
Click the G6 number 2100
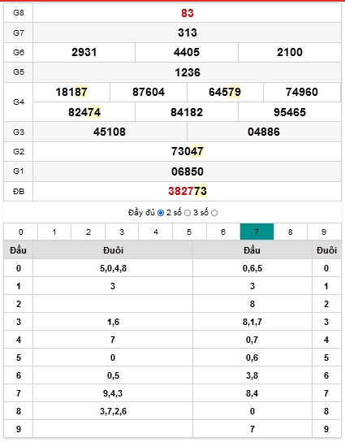tap(290, 52)
